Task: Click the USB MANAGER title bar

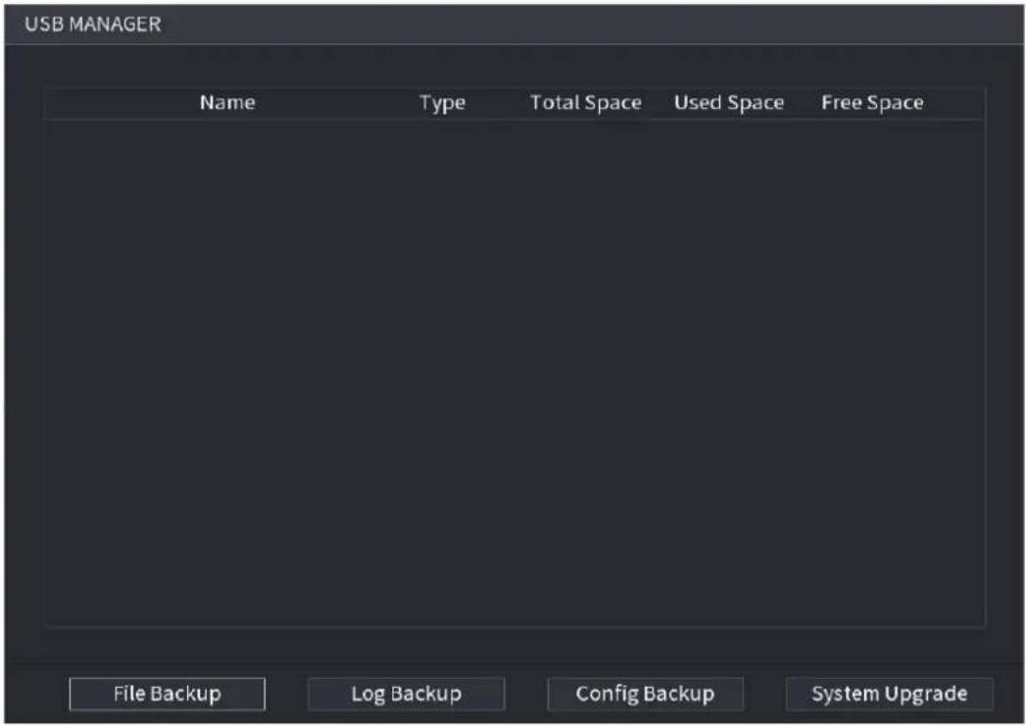Action: point(514,24)
